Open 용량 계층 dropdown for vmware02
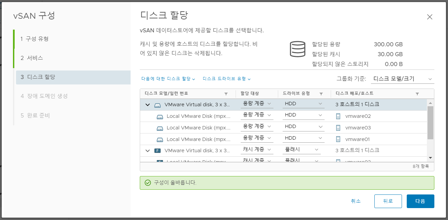The height and width of the screenshot is (220, 448). [x=257, y=115]
